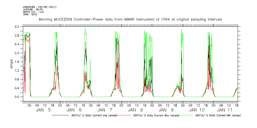The height and width of the screenshot is (128, 257).
Task: Click the 0.0 tick on the y-axis
Action: coord(17,97)
